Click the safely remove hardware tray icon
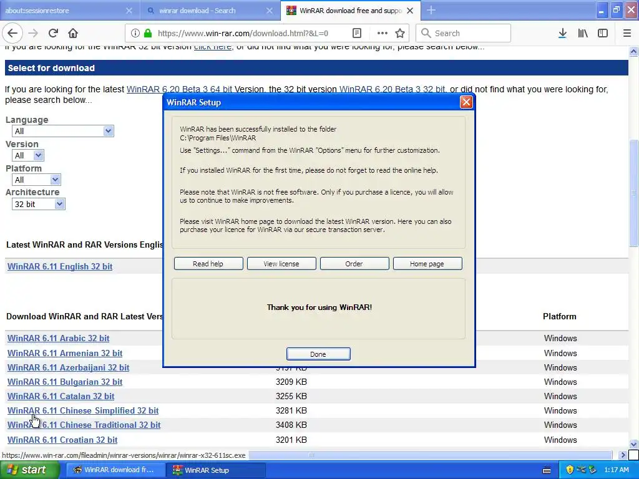Screen dimensions: 639x479 (593, 470)
